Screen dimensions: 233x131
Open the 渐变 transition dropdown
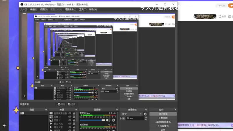point(132,114)
